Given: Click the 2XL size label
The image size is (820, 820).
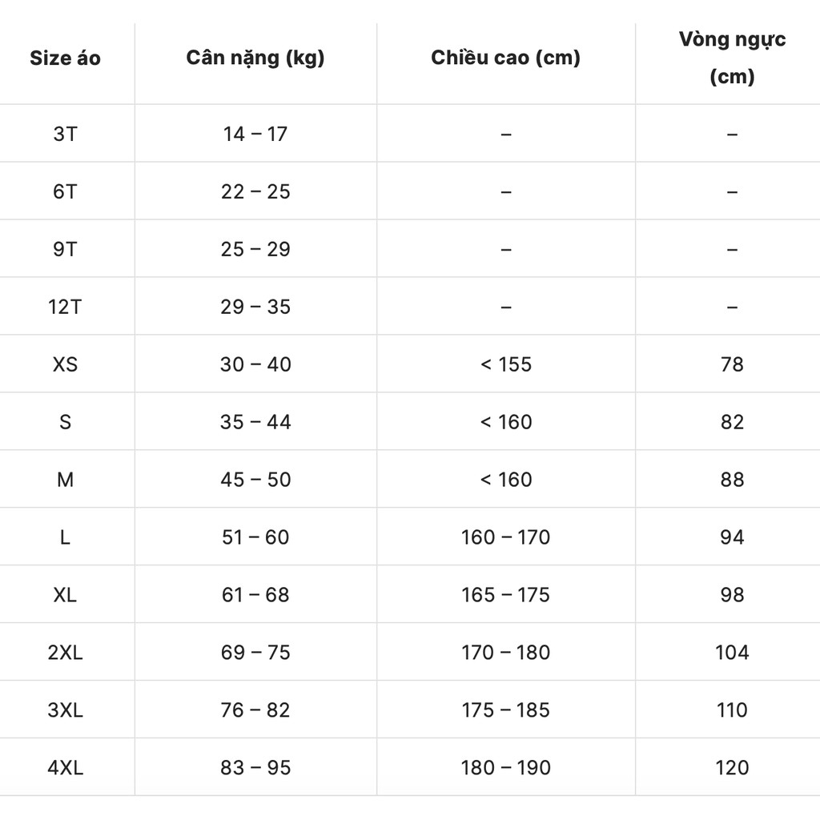Looking at the screenshot, I should [x=66, y=652].
